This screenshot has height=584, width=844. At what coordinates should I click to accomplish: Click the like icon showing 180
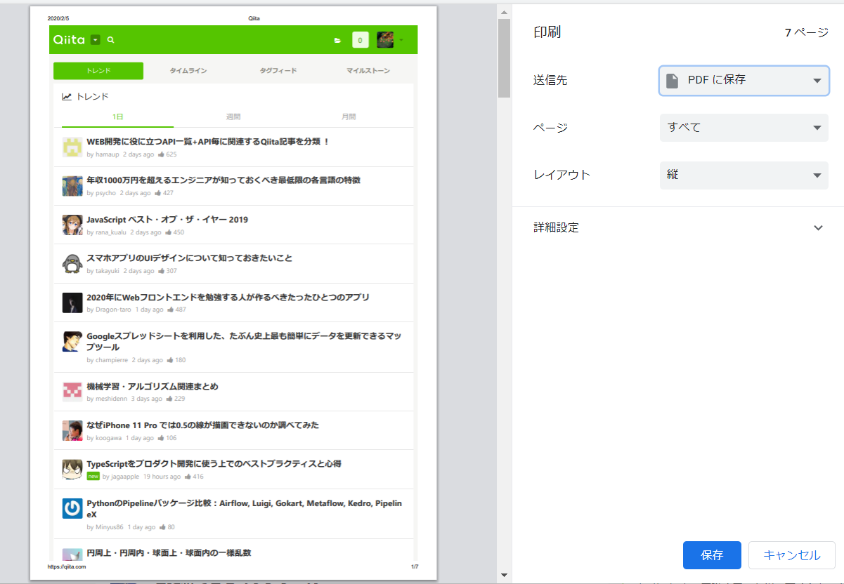(x=169, y=360)
